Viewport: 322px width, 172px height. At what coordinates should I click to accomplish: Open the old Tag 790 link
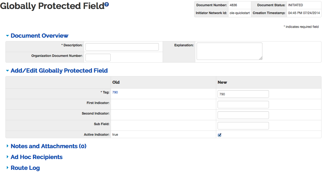click(115, 92)
